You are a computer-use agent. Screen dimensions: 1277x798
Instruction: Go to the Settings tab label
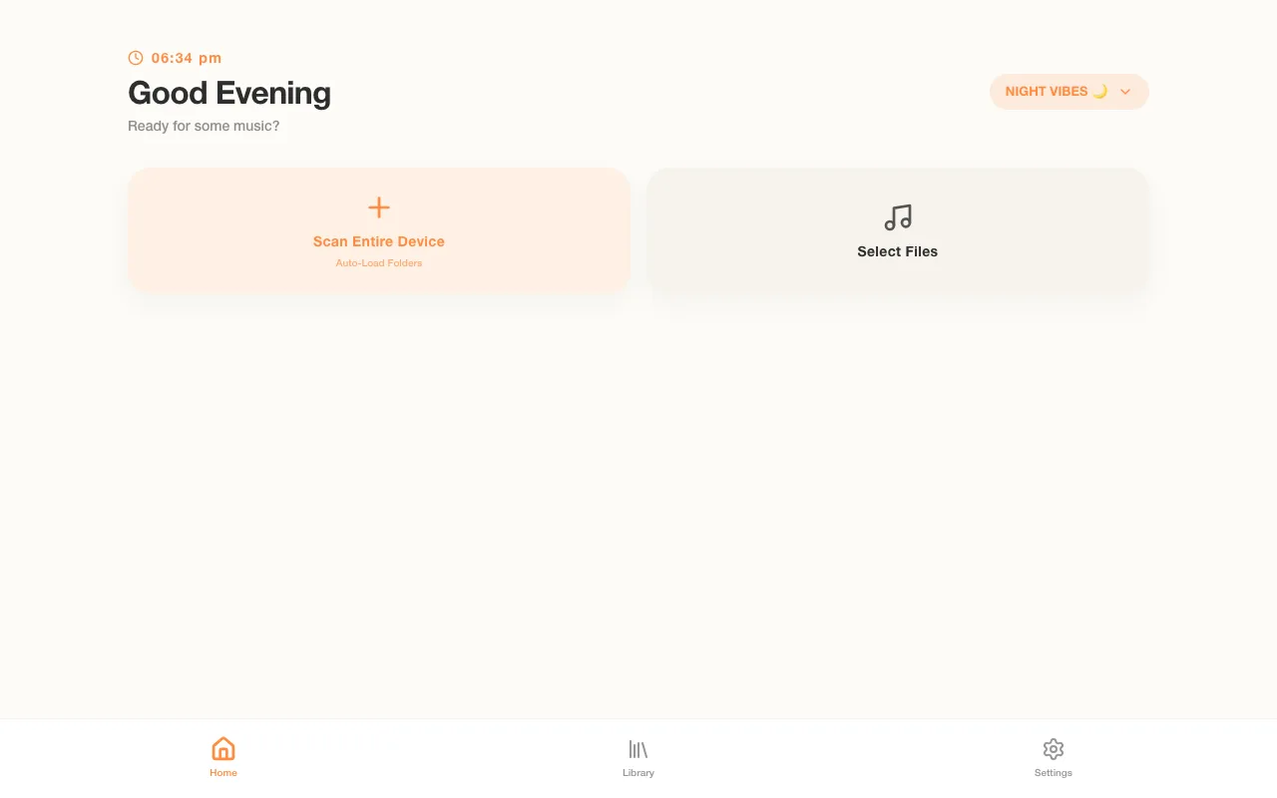point(1054,773)
